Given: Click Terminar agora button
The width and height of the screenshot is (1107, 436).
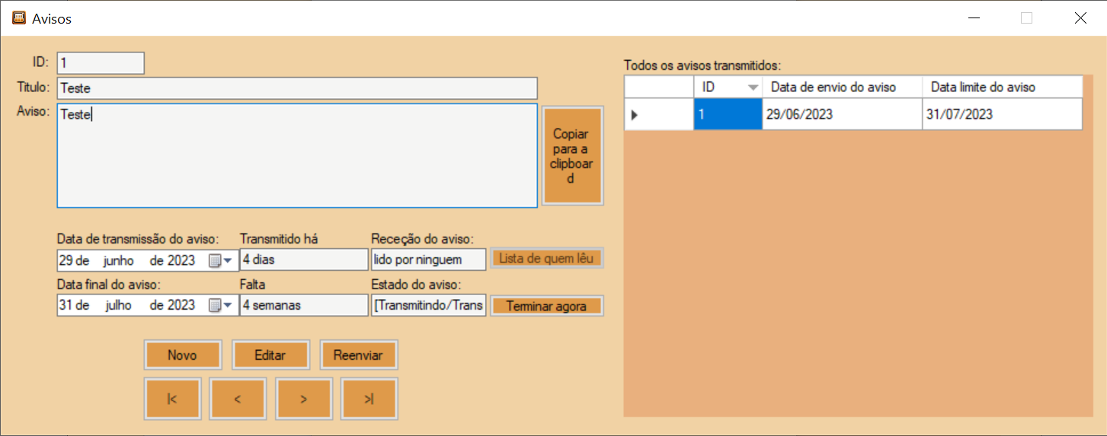Looking at the screenshot, I should pos(547,306).
